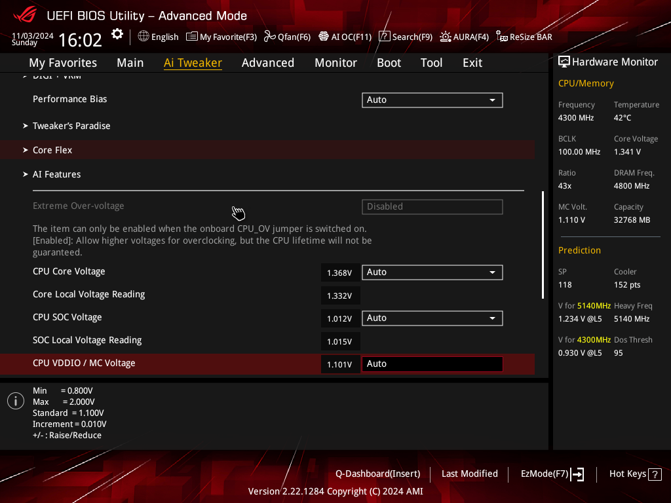The height and width of the screenshot is (503, 671).
Task: Select the CPU VDDIO / MC Voltage label
Action: [x=84, y=363]
